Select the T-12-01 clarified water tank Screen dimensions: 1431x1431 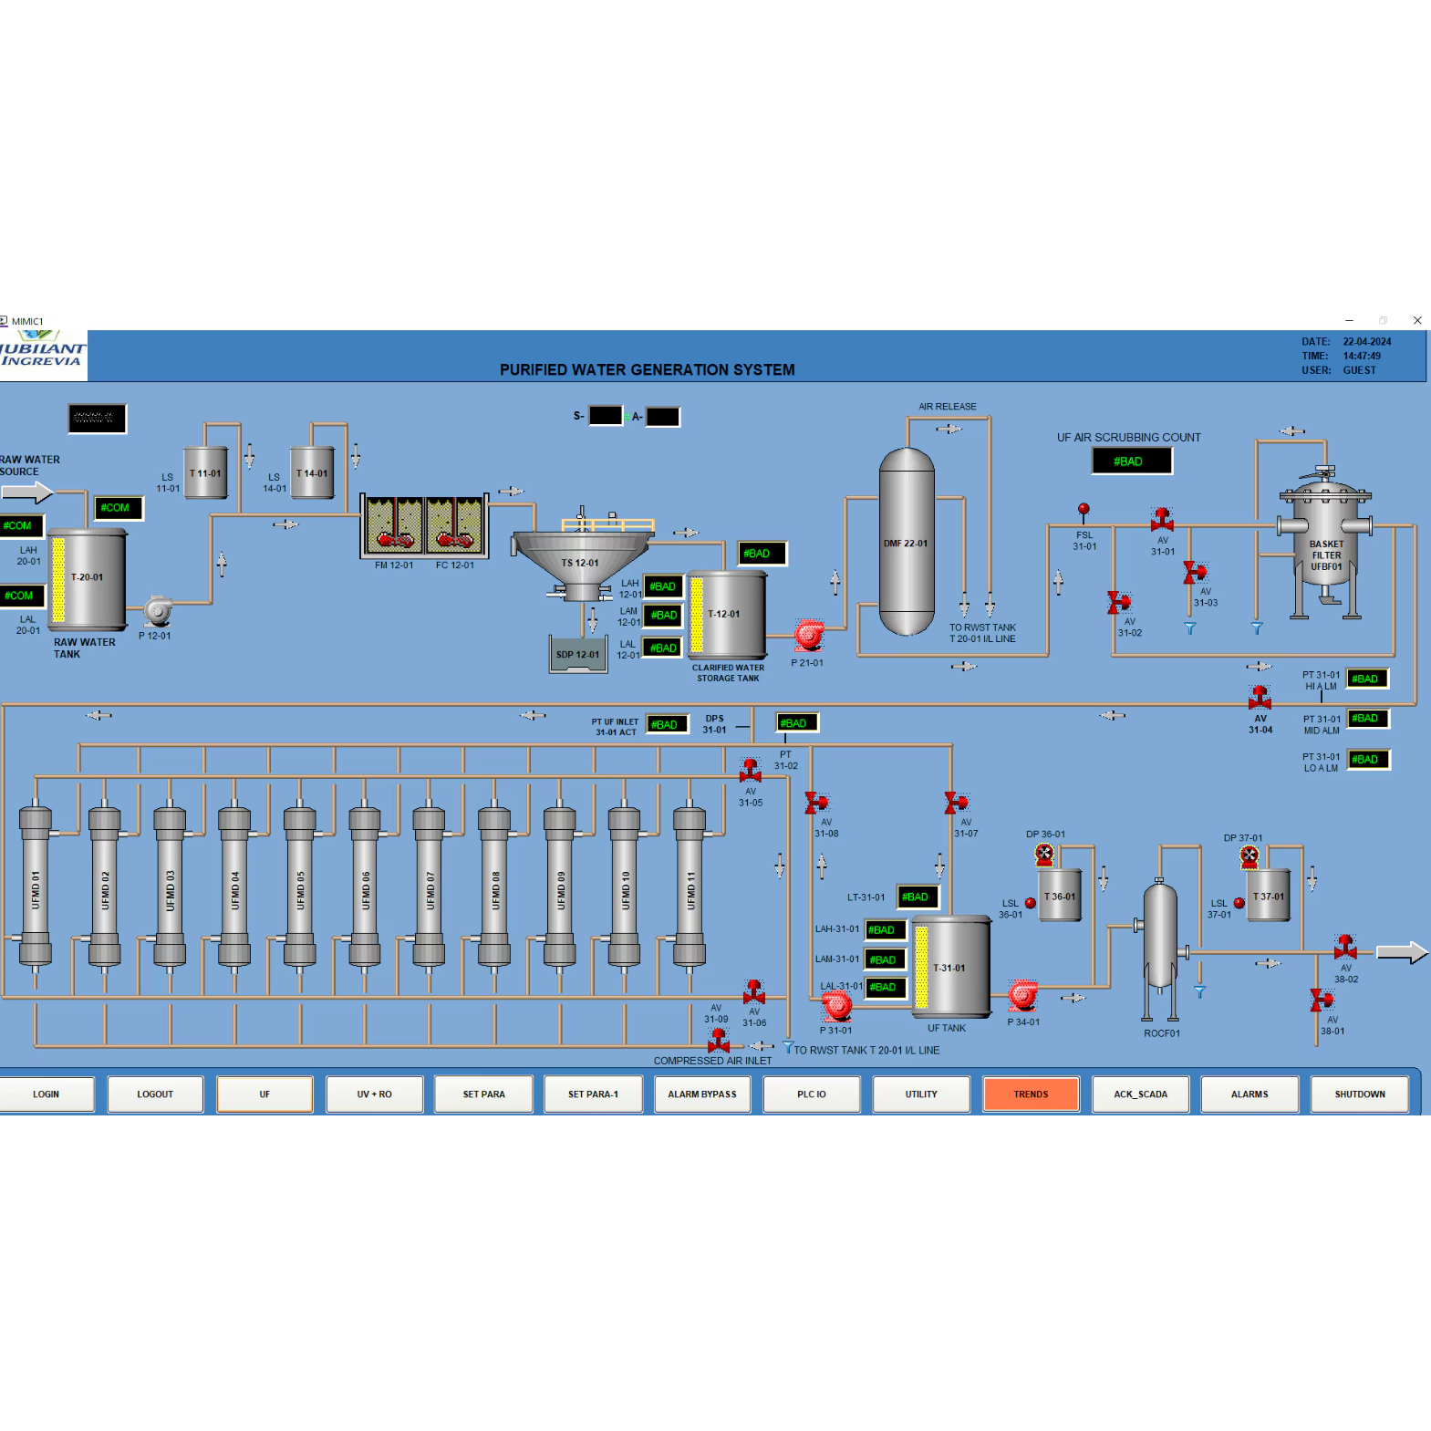(727, 614)
